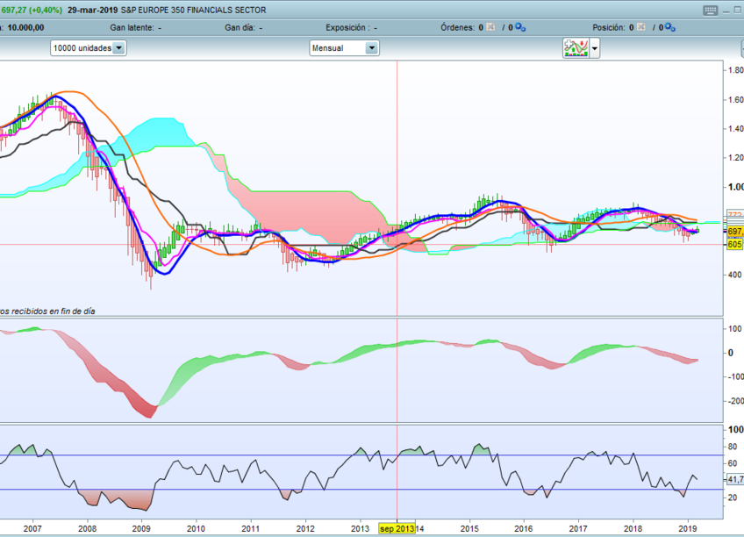The height and width of the screenshot is (537, 744).
Task: Click the add indicator/trading system icon
Action: click(x=576, y=48)
